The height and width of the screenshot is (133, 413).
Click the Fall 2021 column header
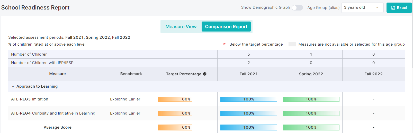coord(248,74)
